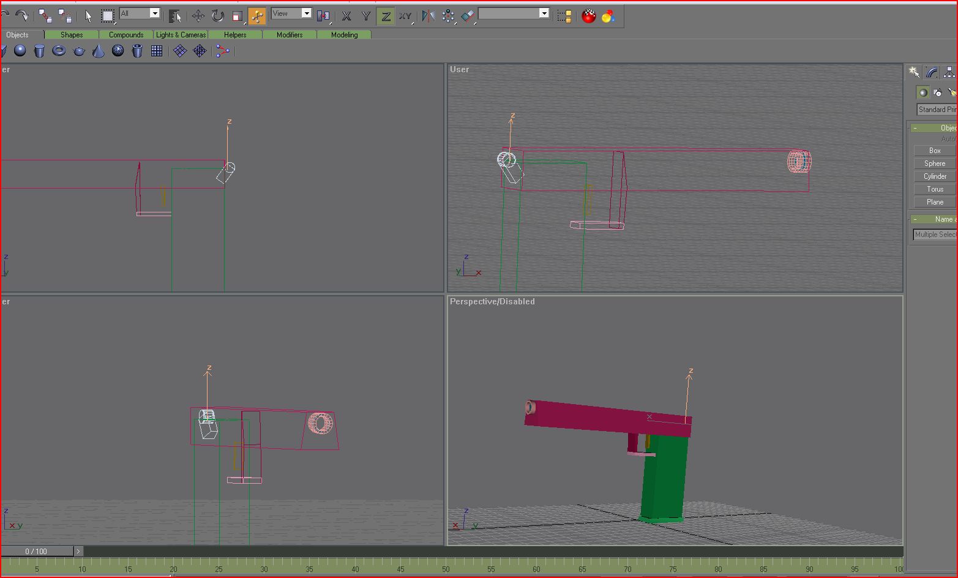Screen dimensions: 958x578
Task: Activate the Select Object arrow tool
Action: point(88,16)
